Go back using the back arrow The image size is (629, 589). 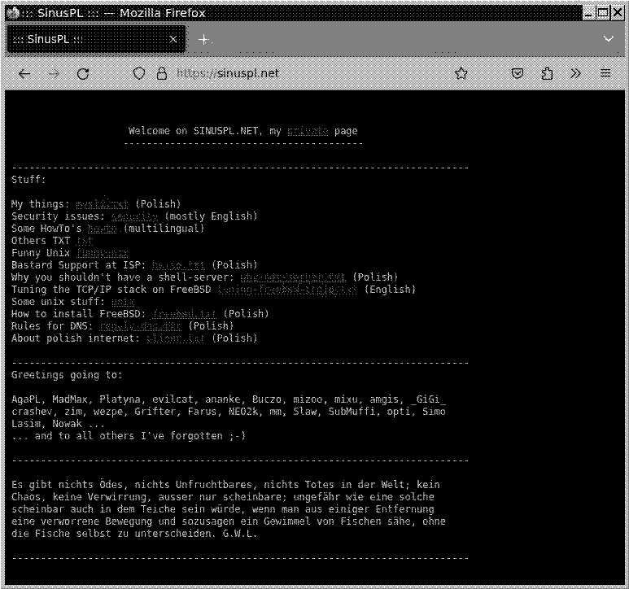[24, 74]
